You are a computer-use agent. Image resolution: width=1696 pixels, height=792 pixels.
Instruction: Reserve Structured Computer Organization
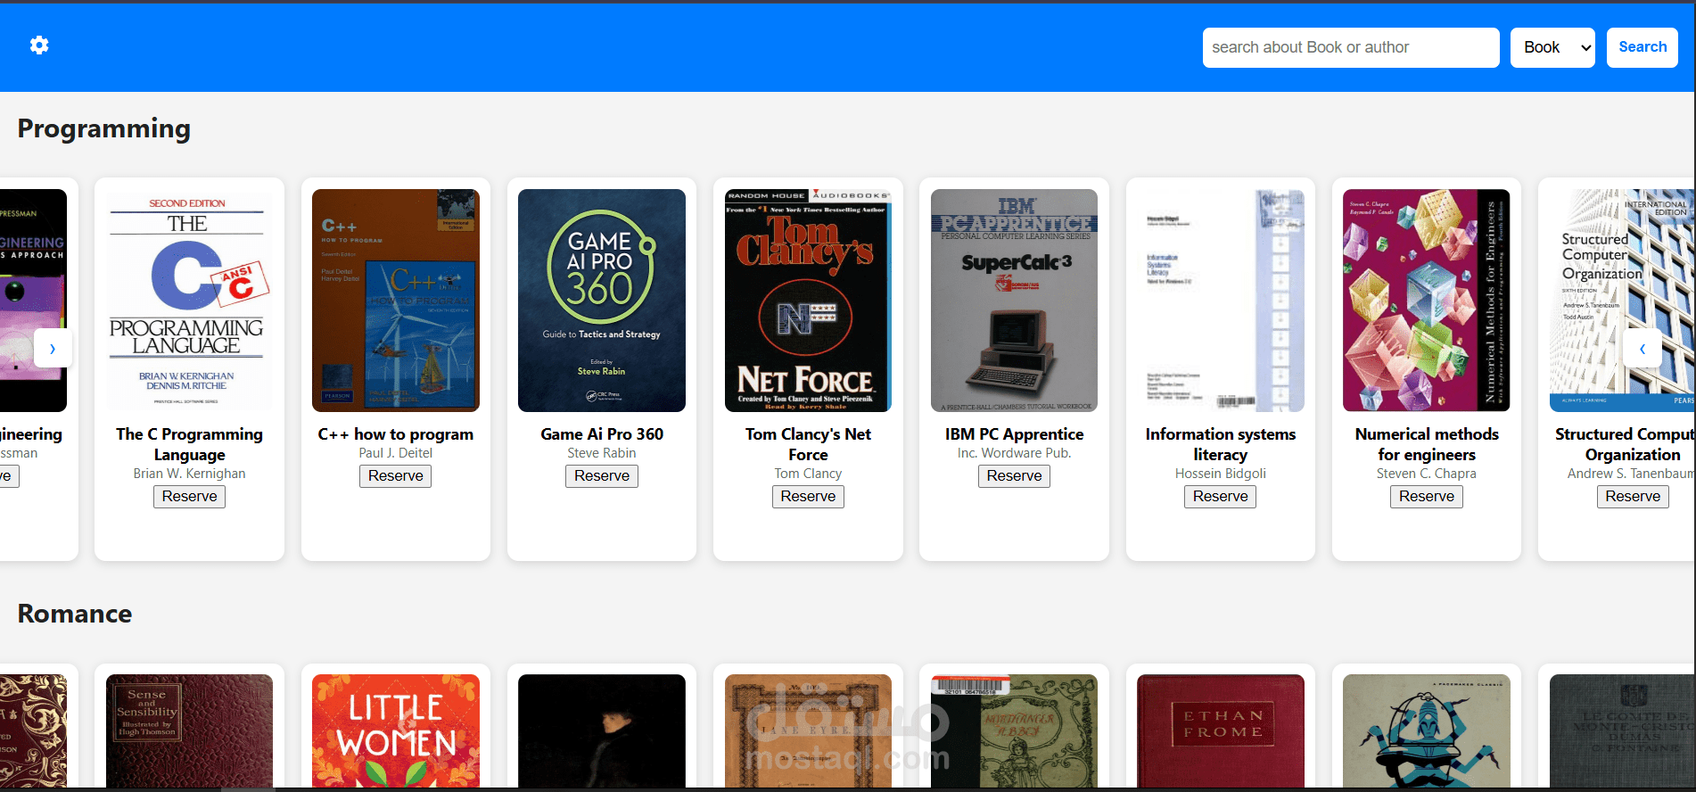1633,497
